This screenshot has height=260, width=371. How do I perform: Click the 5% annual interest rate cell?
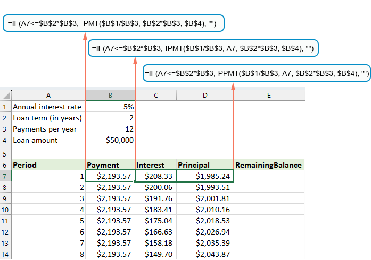click(x=110, y=107)
